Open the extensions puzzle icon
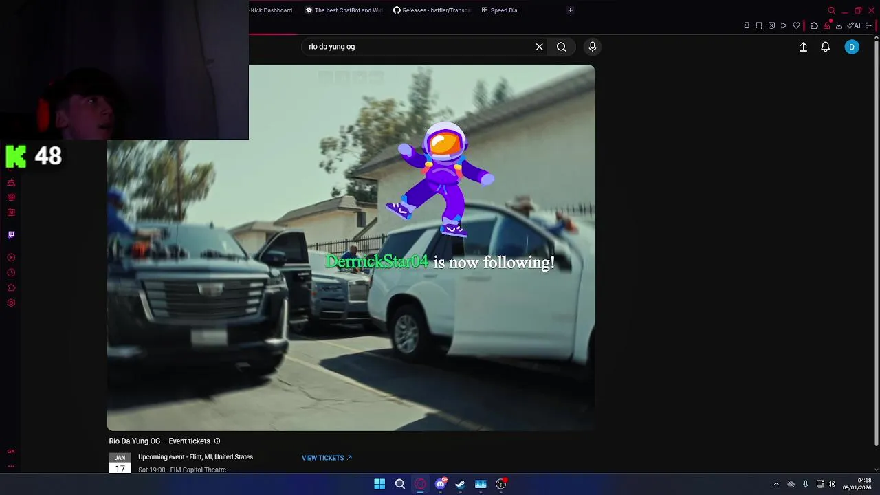Image resolution: width=880 pixels, height=495 pixels. point(814,25)
